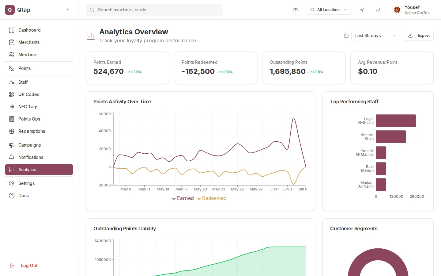The image size is (441, 276).
Task: Click the search magnifier icon
Action: [x=92, y=10]
